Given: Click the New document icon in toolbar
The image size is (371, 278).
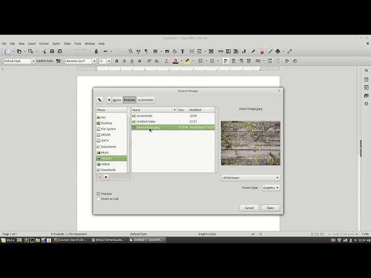Looking at the screenshot, I should click(8, 52).
